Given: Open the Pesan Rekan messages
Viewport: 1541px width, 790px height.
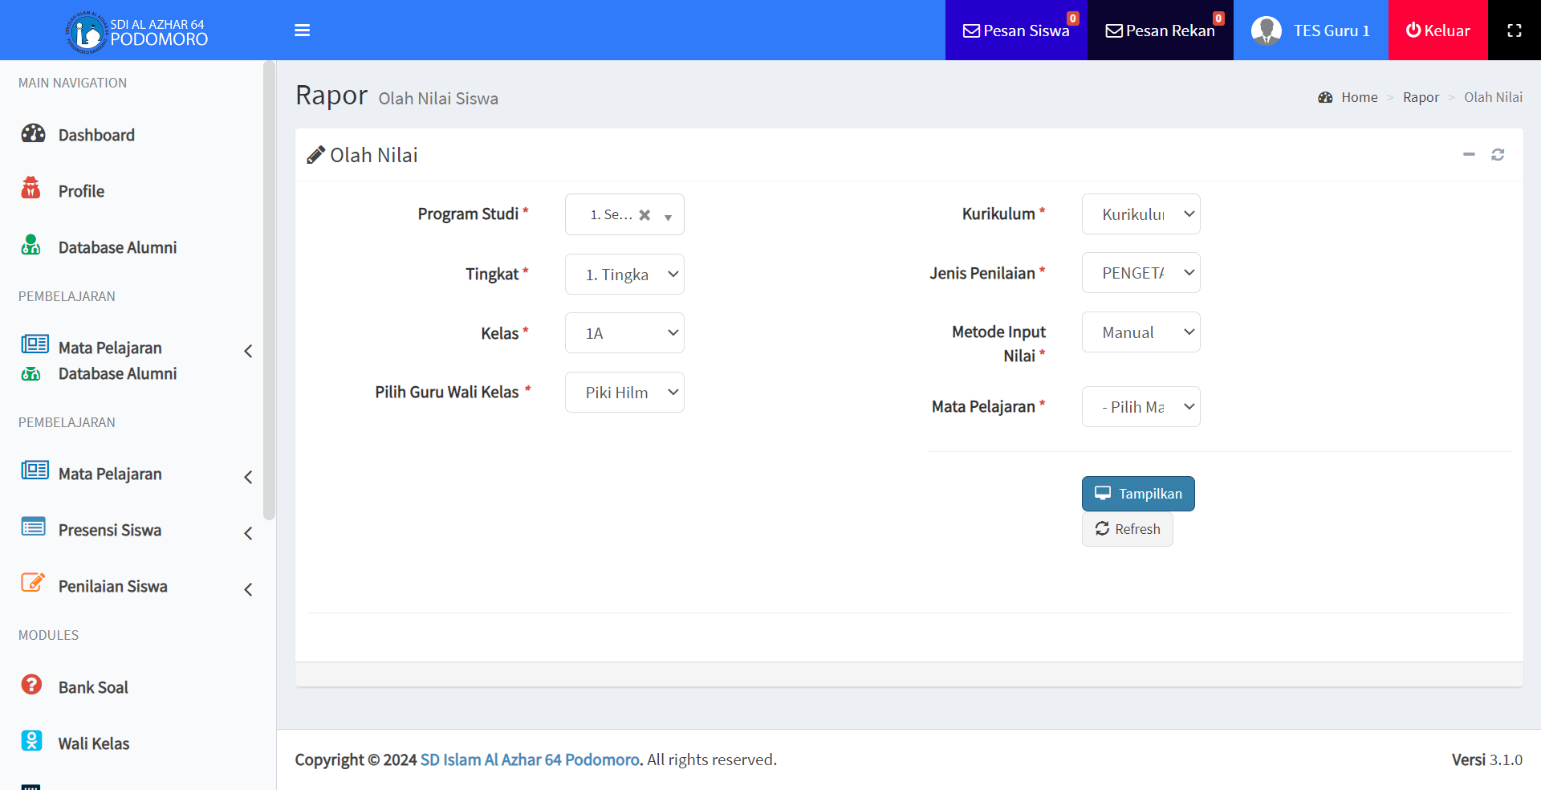Looking at the screenshot, I should (1160, 31).
